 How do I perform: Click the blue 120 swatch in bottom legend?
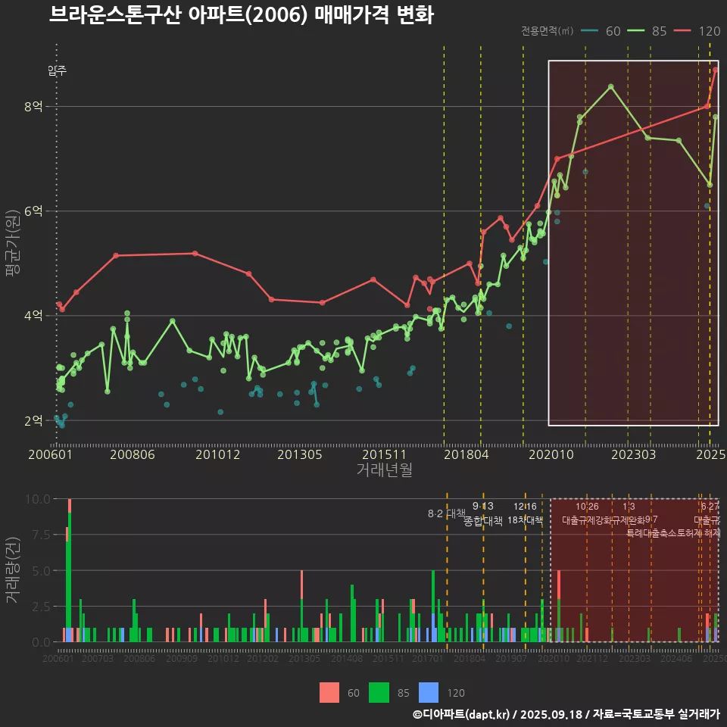click(x=429, y=692)
